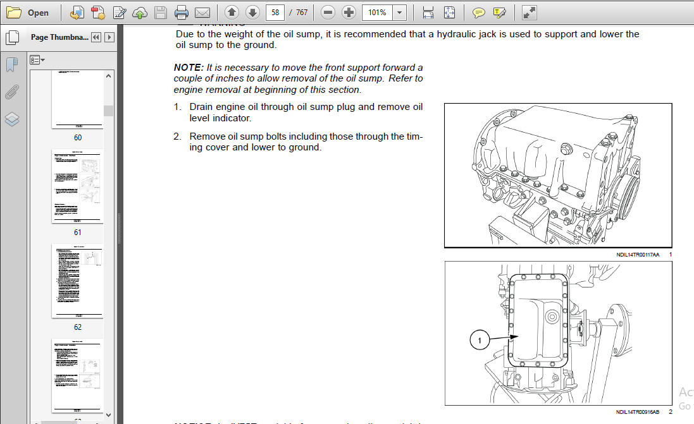Switch to read mode fullscreen icon
This screenshot has height=424, width=694.
(529, 13)
